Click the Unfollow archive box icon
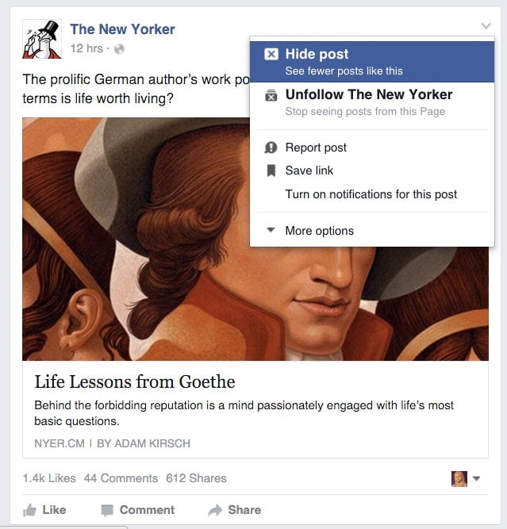This screenshot has width=507, height=529. tap(271, 95)
